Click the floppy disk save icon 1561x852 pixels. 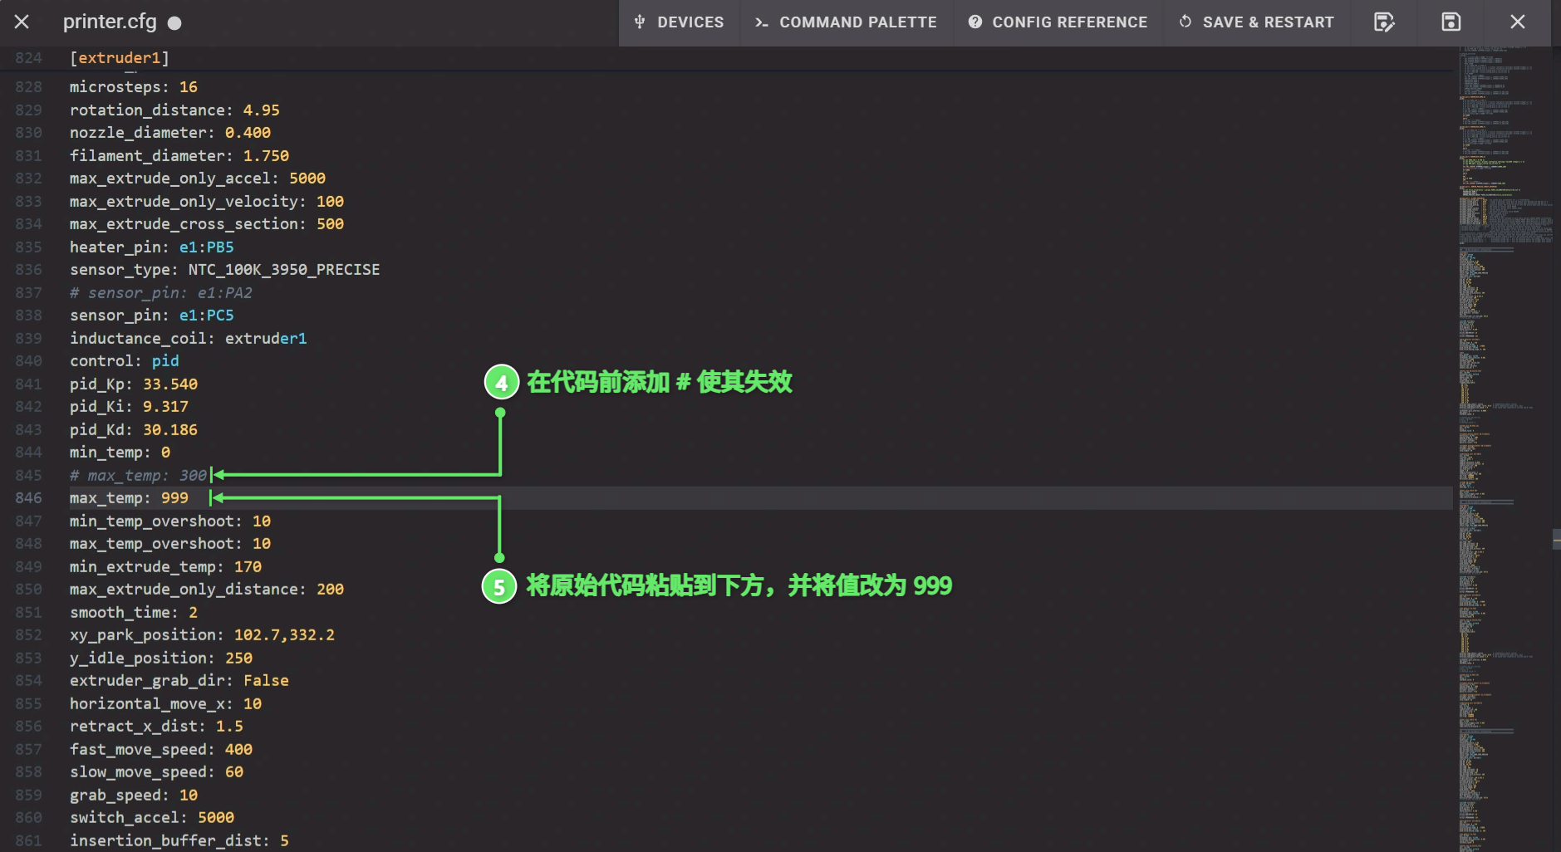[1451, 22]
